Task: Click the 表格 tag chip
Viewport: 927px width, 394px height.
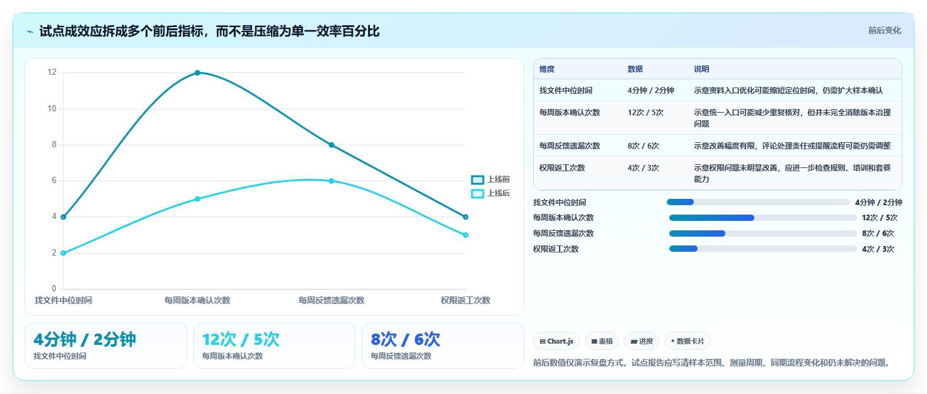Action: click(x=602, y=341)
